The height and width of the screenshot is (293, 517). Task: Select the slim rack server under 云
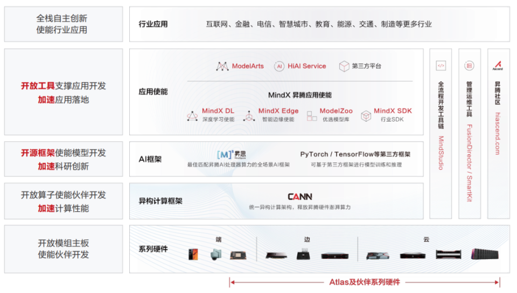[x=413, y=255]
